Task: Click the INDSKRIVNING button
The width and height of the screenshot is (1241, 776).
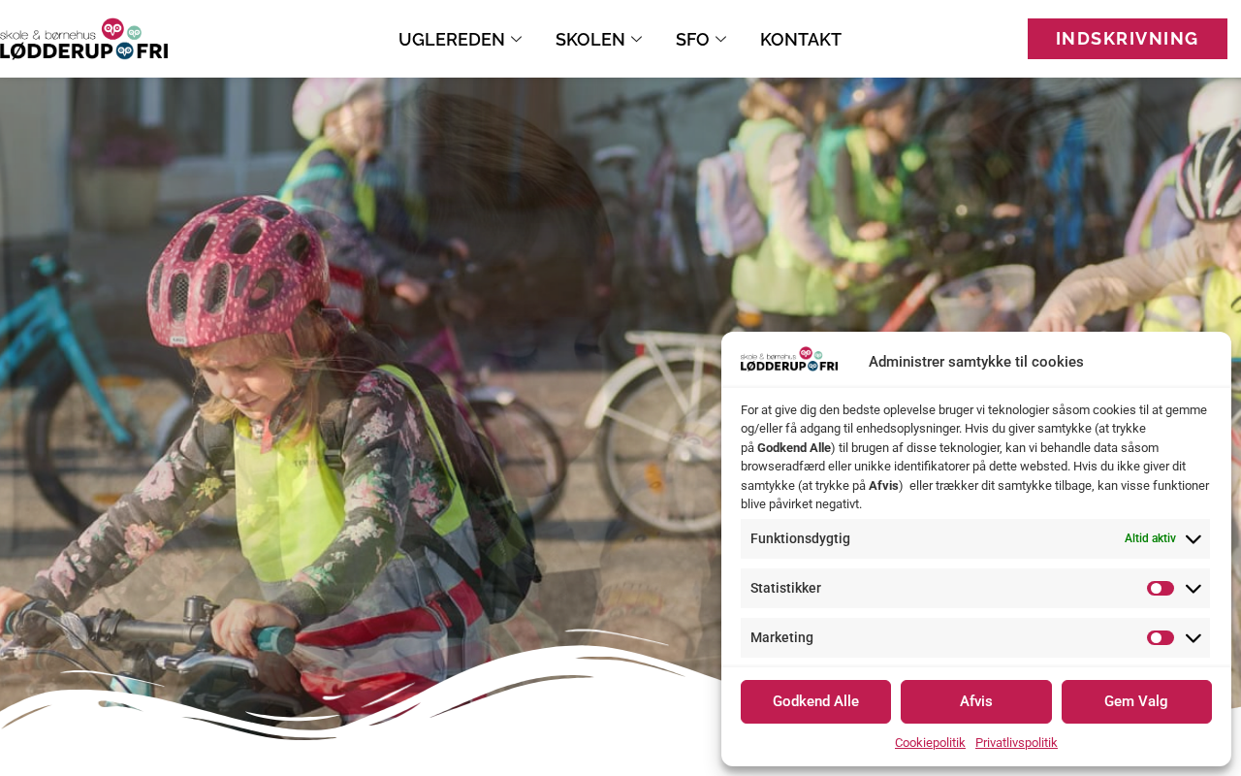Action: pos(1128,39)
